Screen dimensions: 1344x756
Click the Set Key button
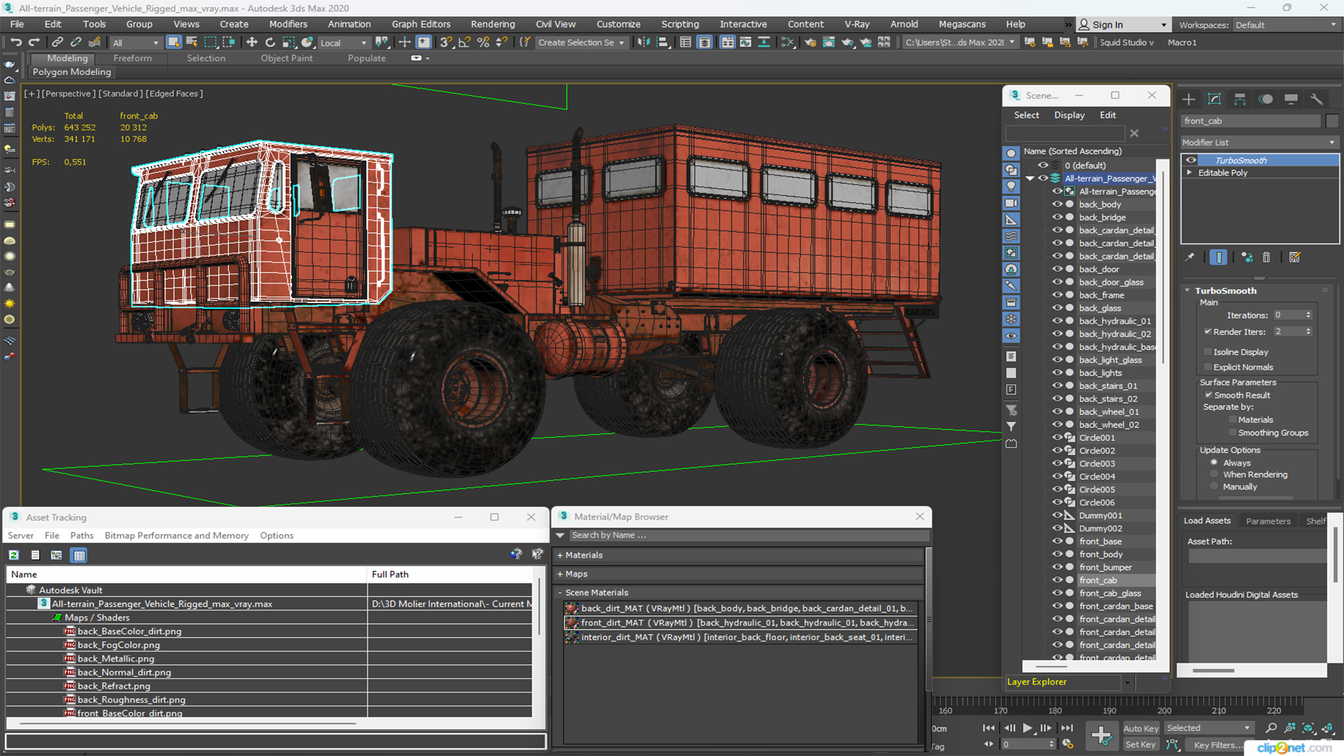pyautogui.click(x=1140, y=745)
